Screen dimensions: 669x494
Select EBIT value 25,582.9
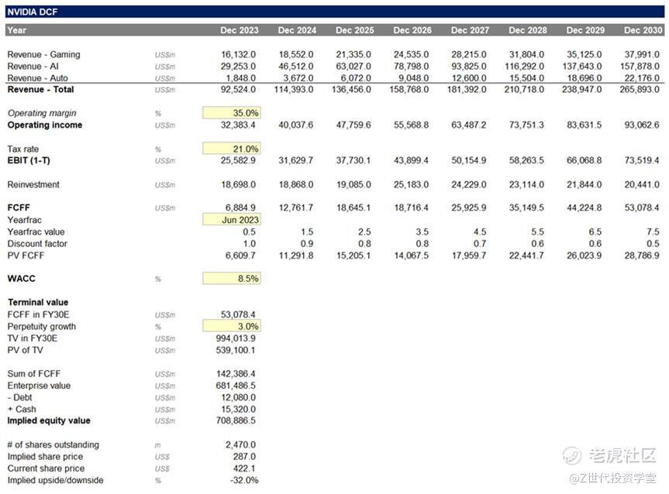[239, 161]
